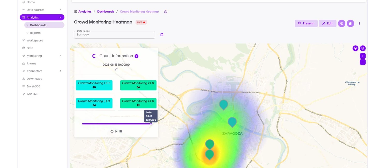
Task: Click the Edit button
Action: pos(327,23)
